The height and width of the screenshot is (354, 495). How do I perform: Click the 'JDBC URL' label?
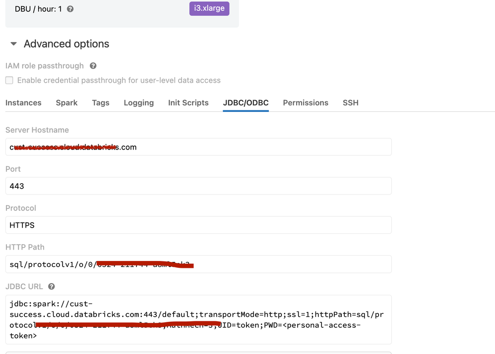(x=24, y=286)
